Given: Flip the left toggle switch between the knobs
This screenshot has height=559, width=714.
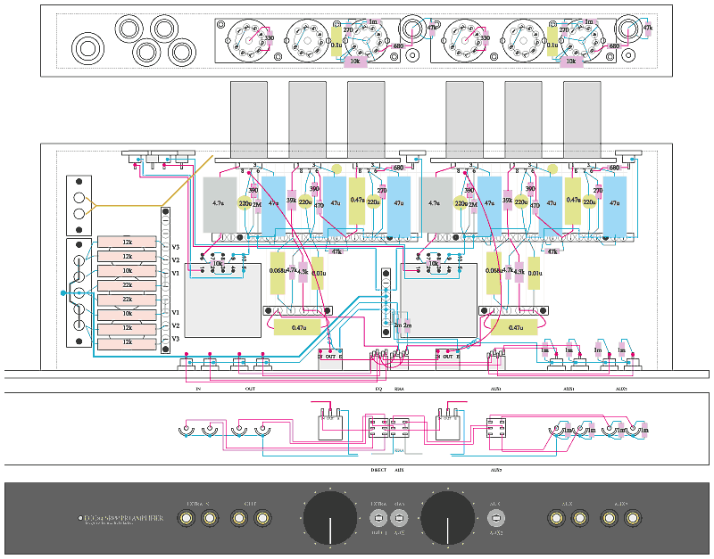Looking at the screenshot, I should point(378,517).
